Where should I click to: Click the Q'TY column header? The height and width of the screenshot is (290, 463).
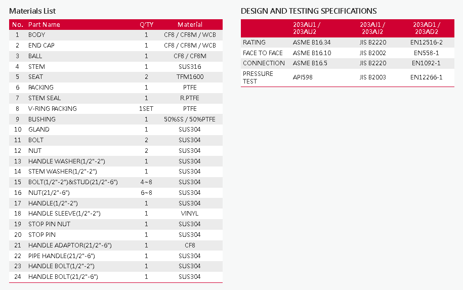(146, 24)
